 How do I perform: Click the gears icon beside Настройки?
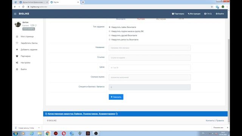(x=17, y=63)
